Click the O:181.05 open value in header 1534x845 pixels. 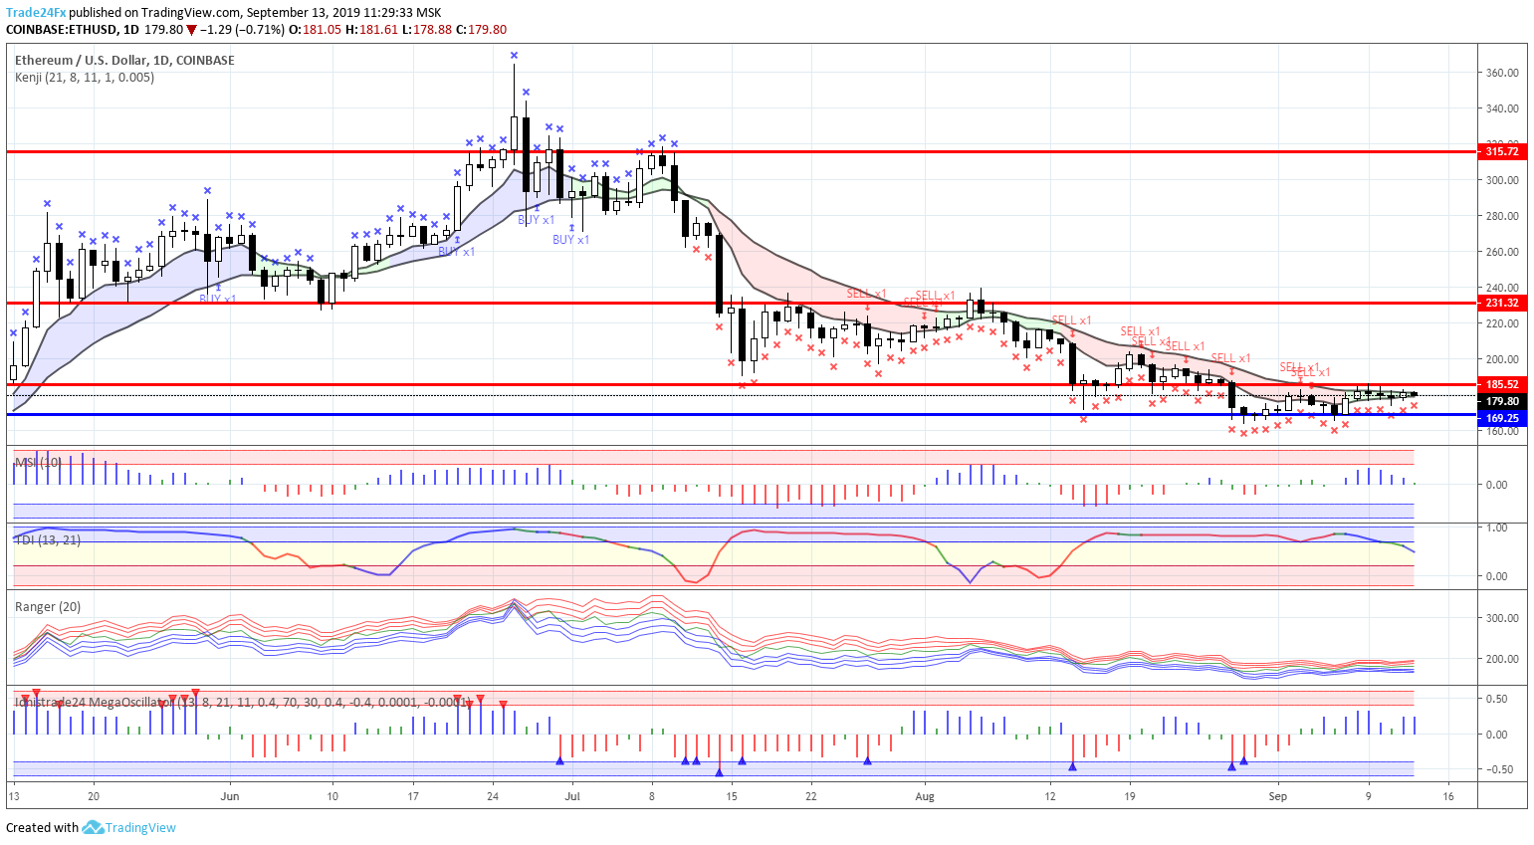point(315,30)
